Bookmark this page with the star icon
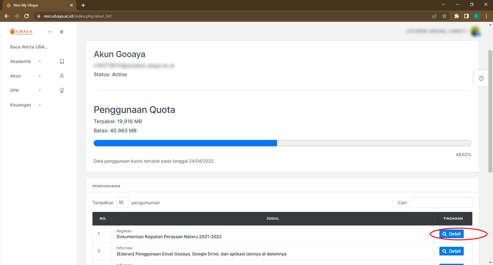Screen dimensions: 493x265 (444, 16)
